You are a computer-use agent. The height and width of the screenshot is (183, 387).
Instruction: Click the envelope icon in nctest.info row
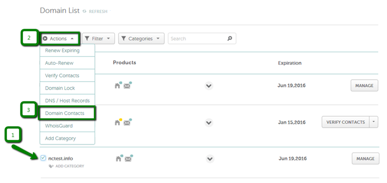128,159
